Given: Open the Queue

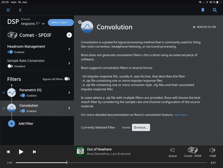Looking at the screenshot, I should pos(172,152).
